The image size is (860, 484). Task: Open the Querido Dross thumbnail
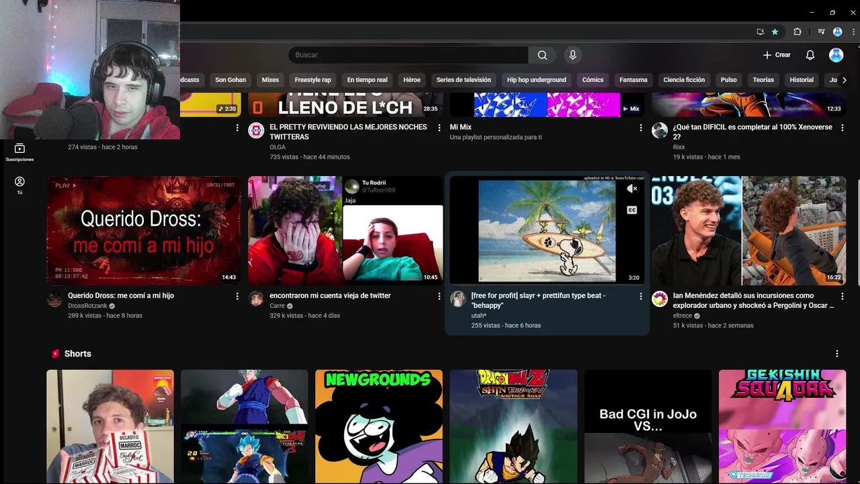pos(144,231)
